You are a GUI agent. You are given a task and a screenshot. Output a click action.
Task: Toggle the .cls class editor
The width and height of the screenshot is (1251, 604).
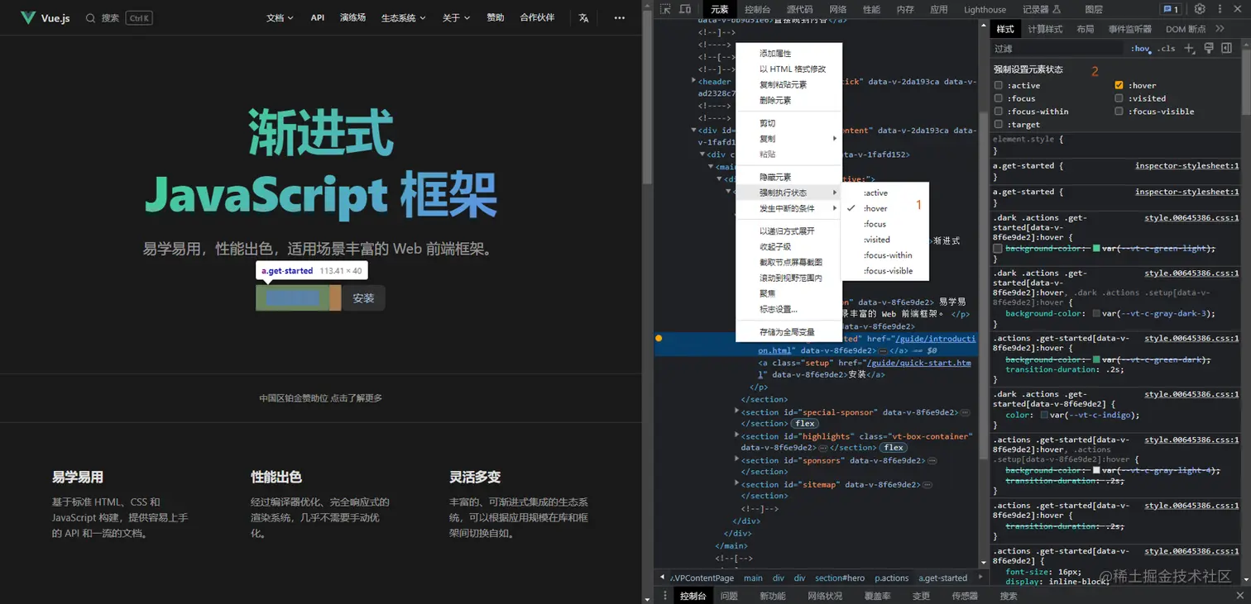1167,49
